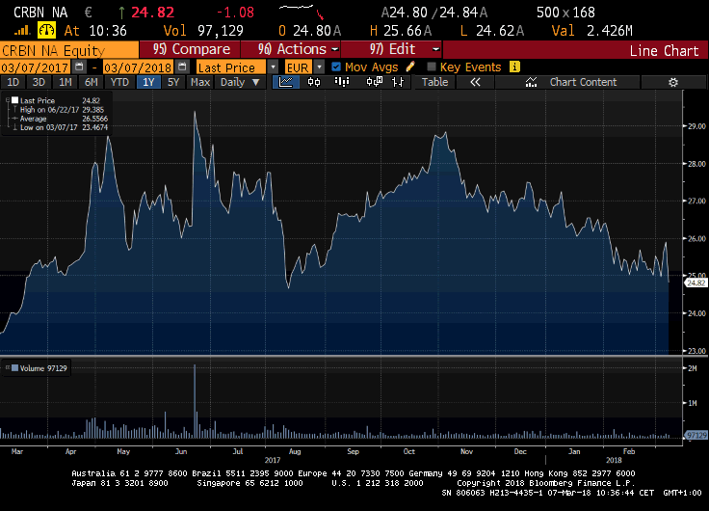Click the Table view button
This screenshot has width=709, height=511.
tap(435, 82)
